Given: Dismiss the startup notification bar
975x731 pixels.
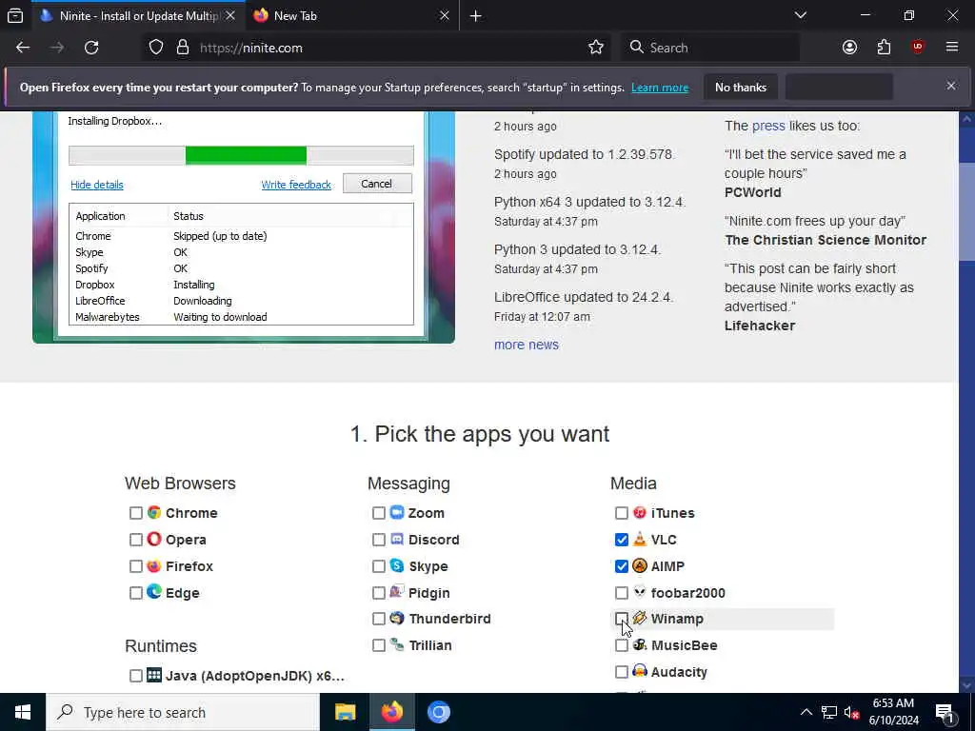Looking at the screenshot, I should coord(951,86).
